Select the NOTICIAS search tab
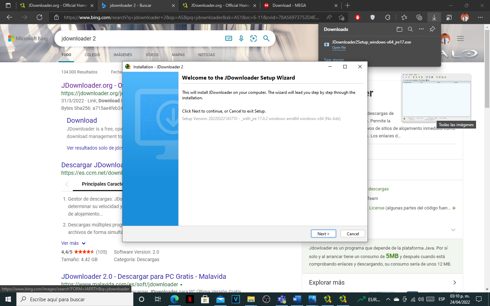490x306 pixels. pos(207,55)
